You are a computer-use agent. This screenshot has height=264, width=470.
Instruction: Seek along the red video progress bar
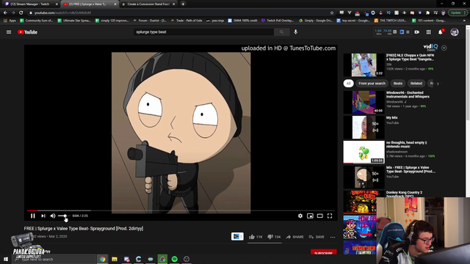coord(181,210)
